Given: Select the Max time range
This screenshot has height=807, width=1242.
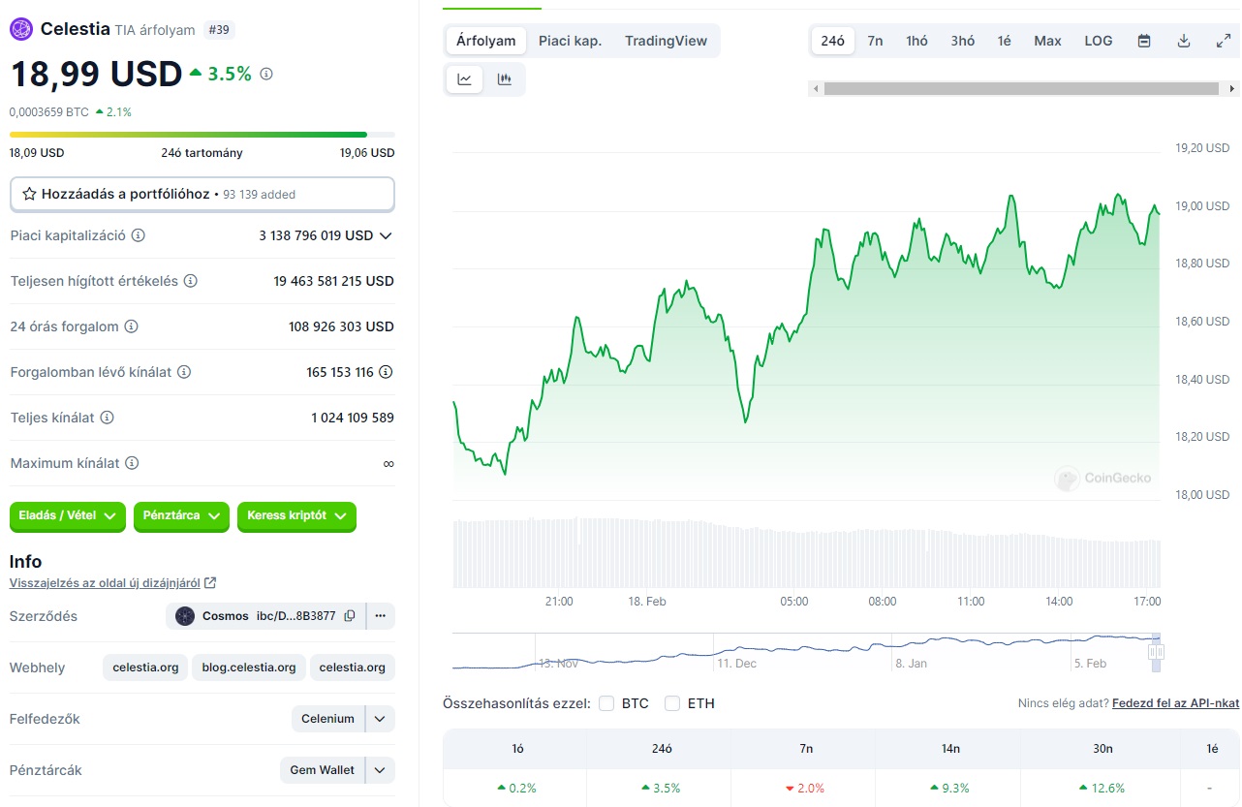Looking at the screenshot, I should coord(1047,41).
